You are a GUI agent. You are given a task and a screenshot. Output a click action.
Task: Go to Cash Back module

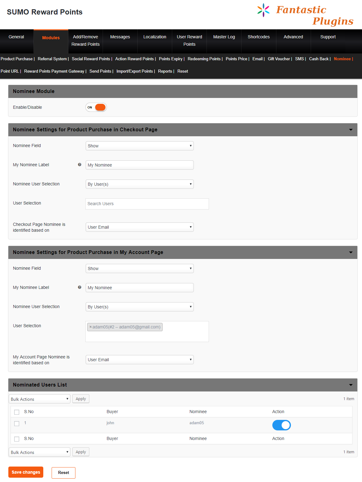point(319,59)
